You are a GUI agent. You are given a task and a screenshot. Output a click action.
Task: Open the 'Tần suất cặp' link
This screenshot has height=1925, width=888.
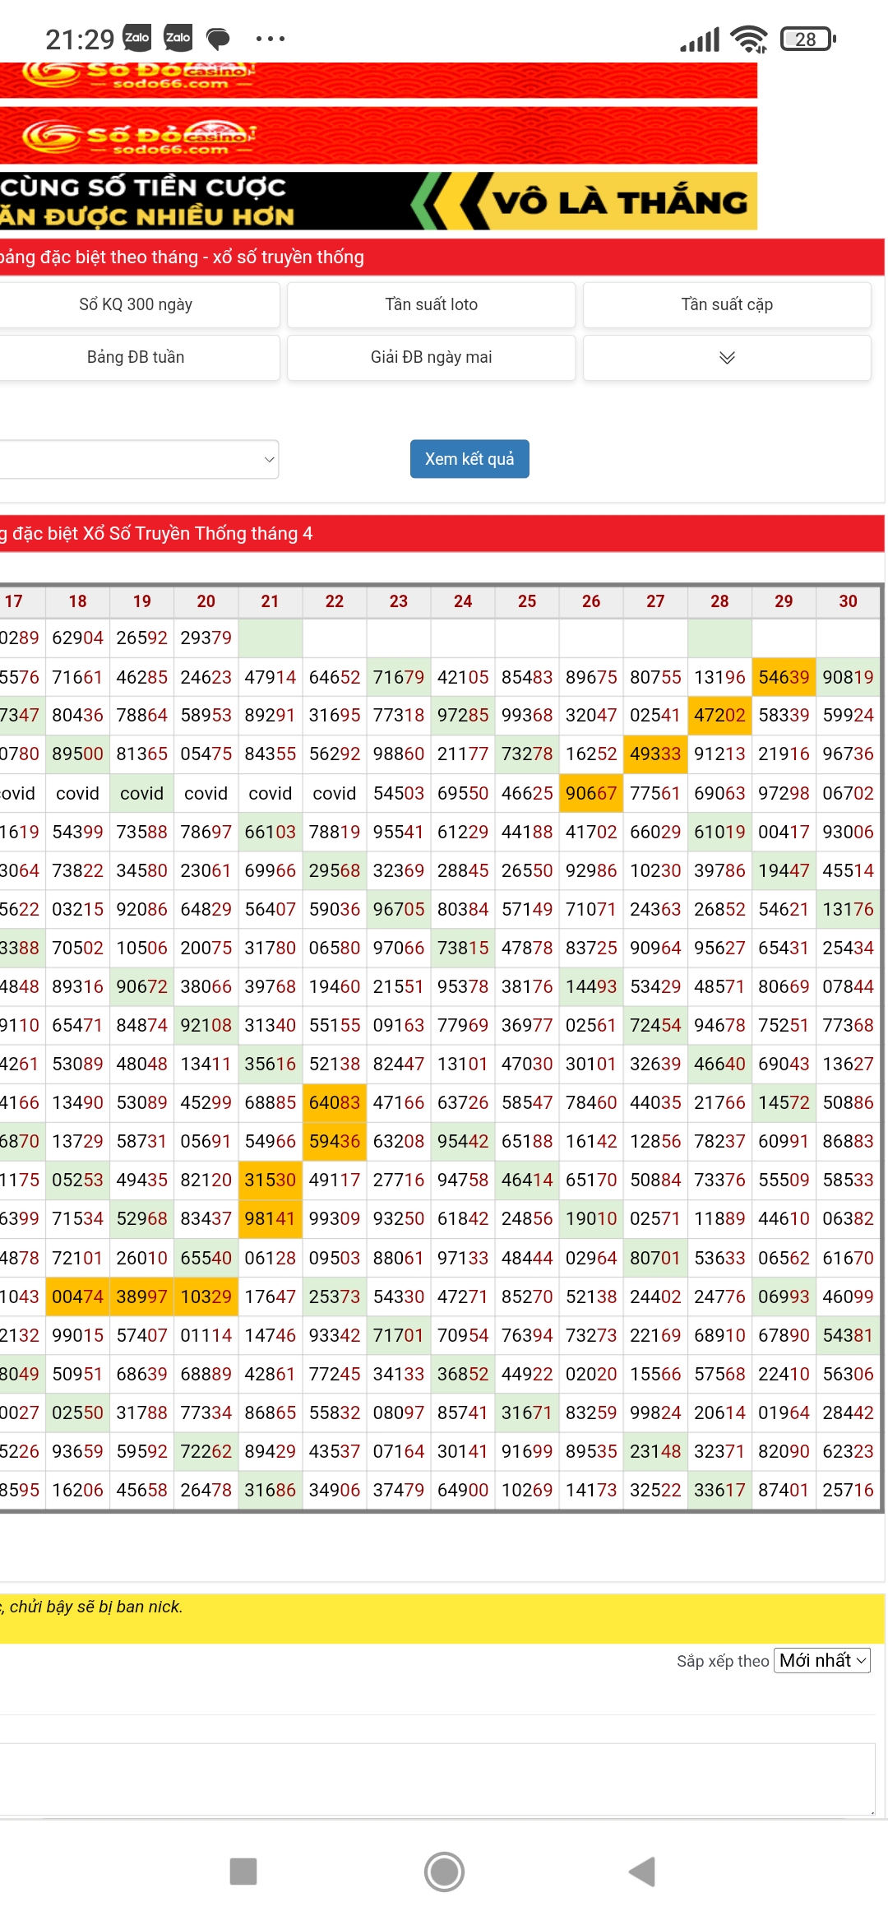727,304
